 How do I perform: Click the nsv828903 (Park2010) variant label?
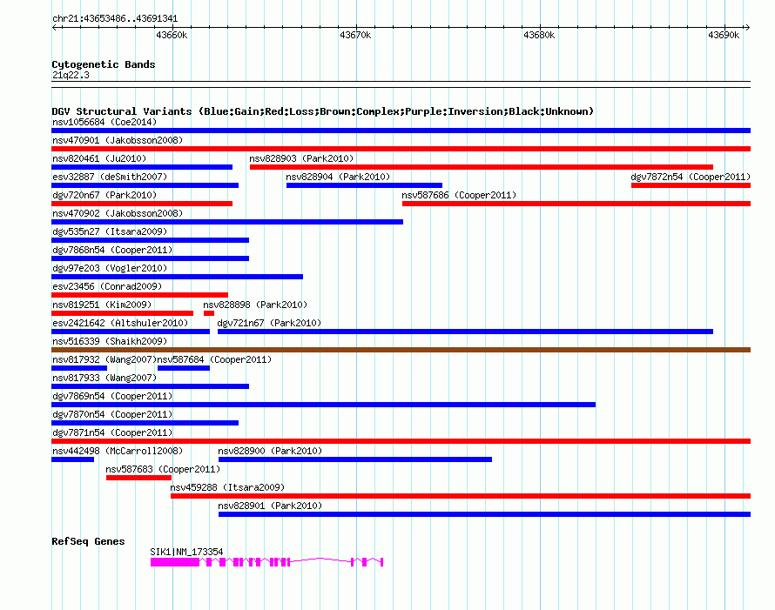301,158
